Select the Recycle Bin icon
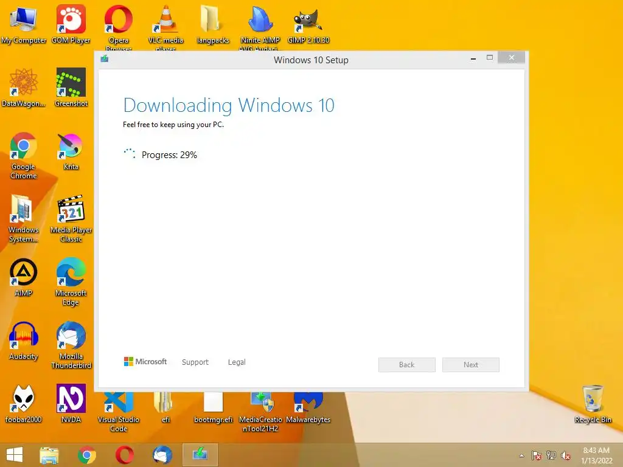623x467 pixels. (x=593, y=404)
